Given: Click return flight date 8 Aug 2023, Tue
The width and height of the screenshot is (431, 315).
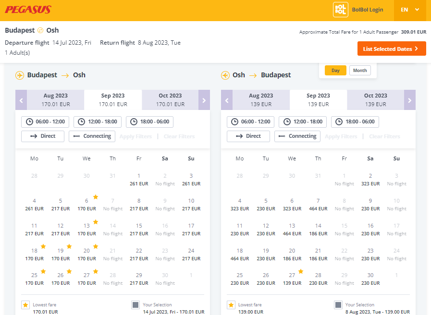Looking at the screenshot, I should point(159,43).
